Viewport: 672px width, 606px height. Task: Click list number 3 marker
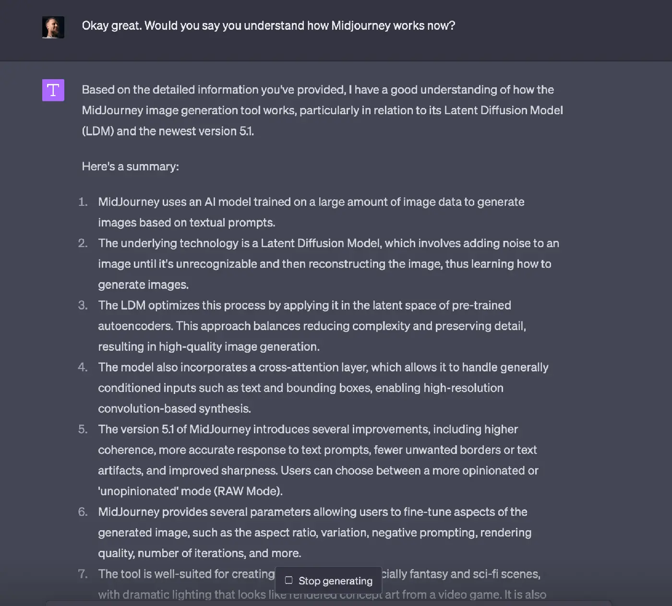point(83,305)
